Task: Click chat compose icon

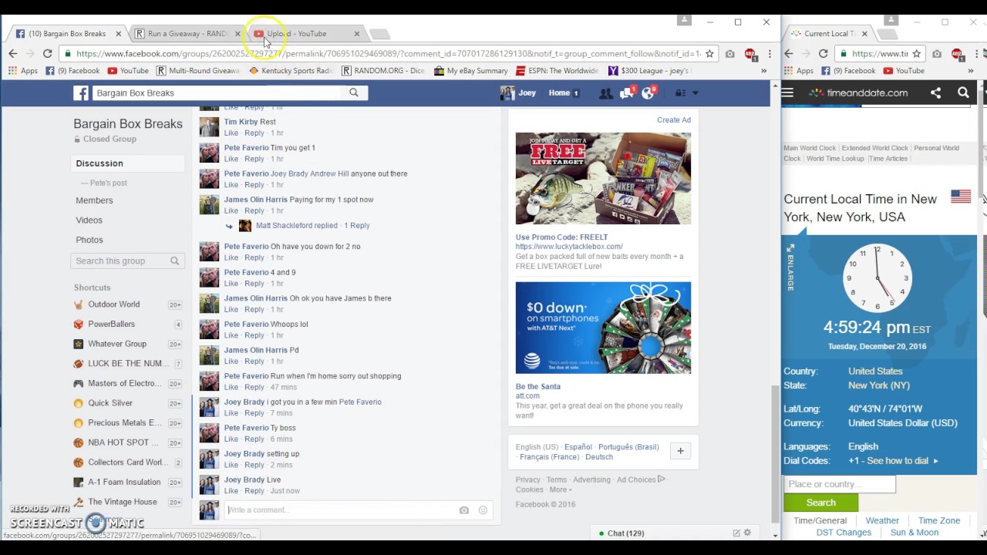Action: coord(736,533)
